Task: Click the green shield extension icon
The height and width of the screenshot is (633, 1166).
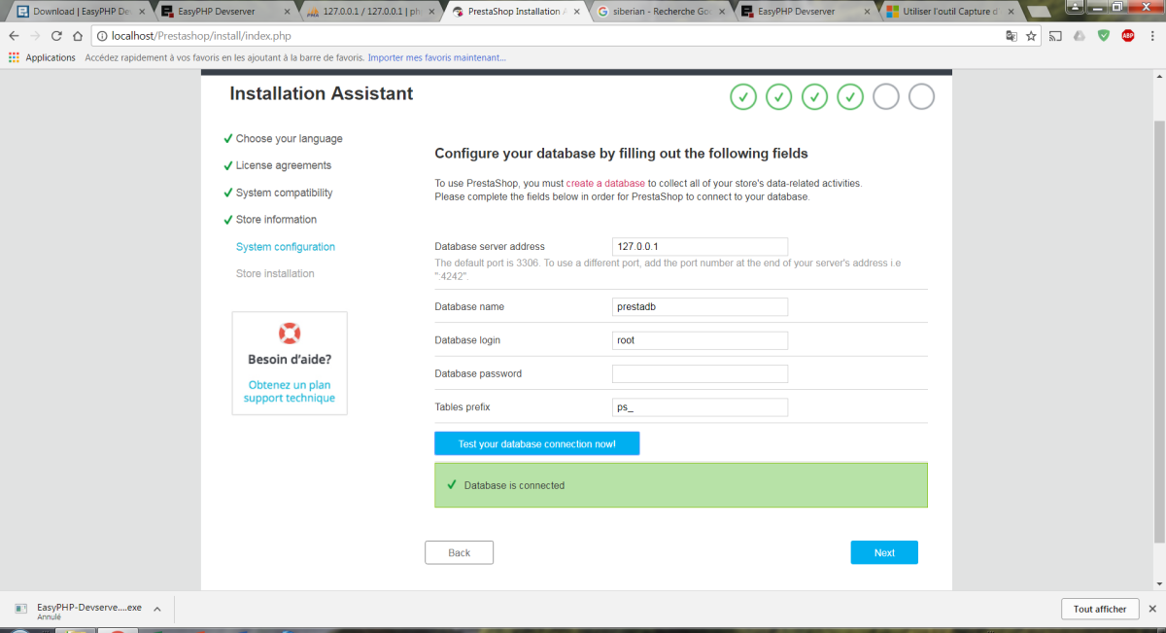Action: point(1104,36)
